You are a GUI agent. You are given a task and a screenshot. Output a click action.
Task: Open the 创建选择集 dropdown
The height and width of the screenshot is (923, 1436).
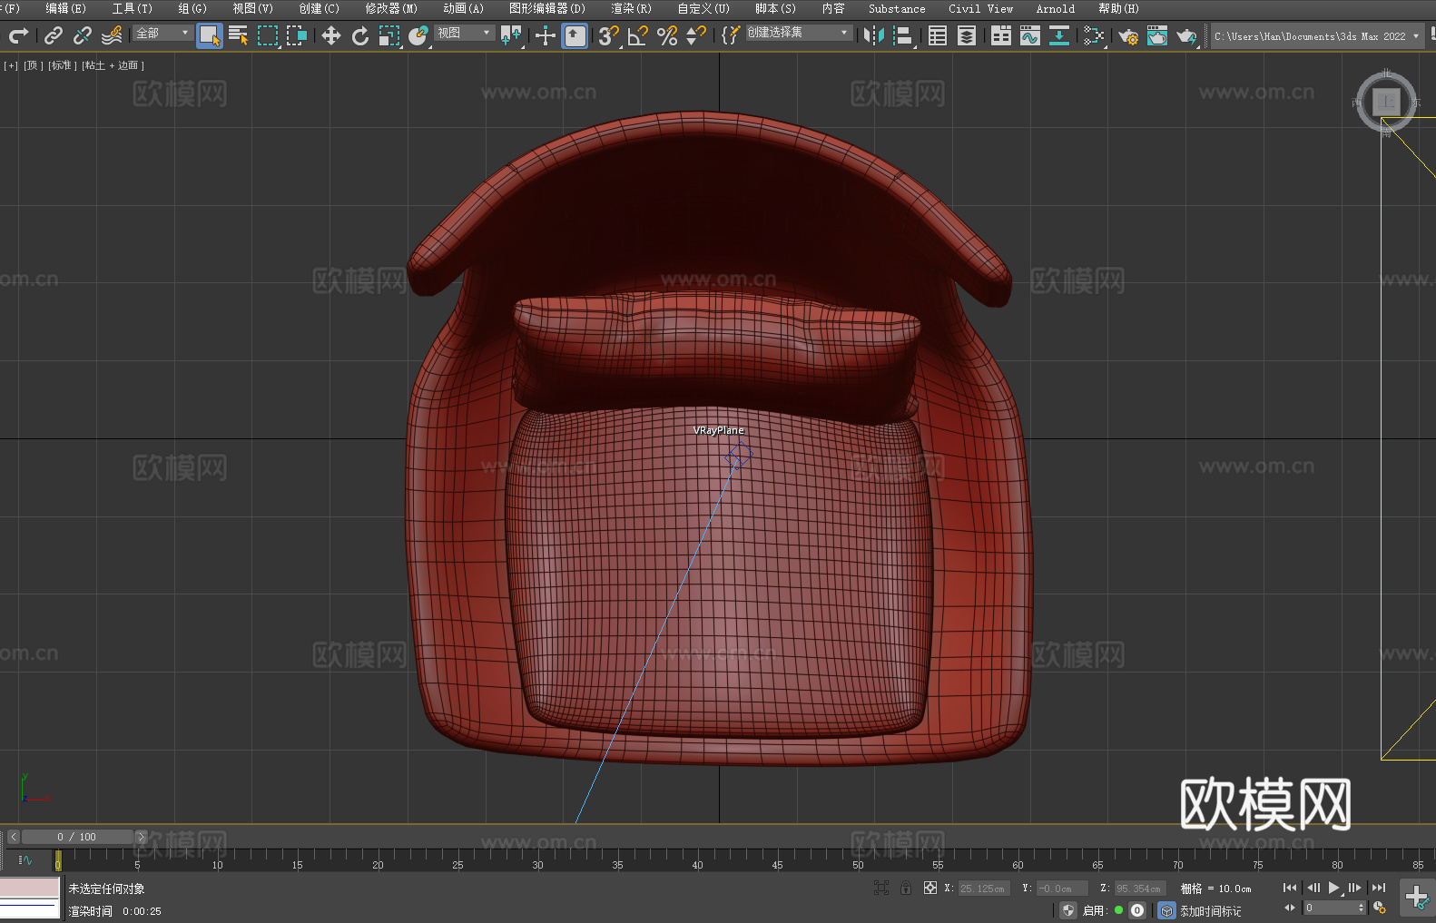pos(799,33)
